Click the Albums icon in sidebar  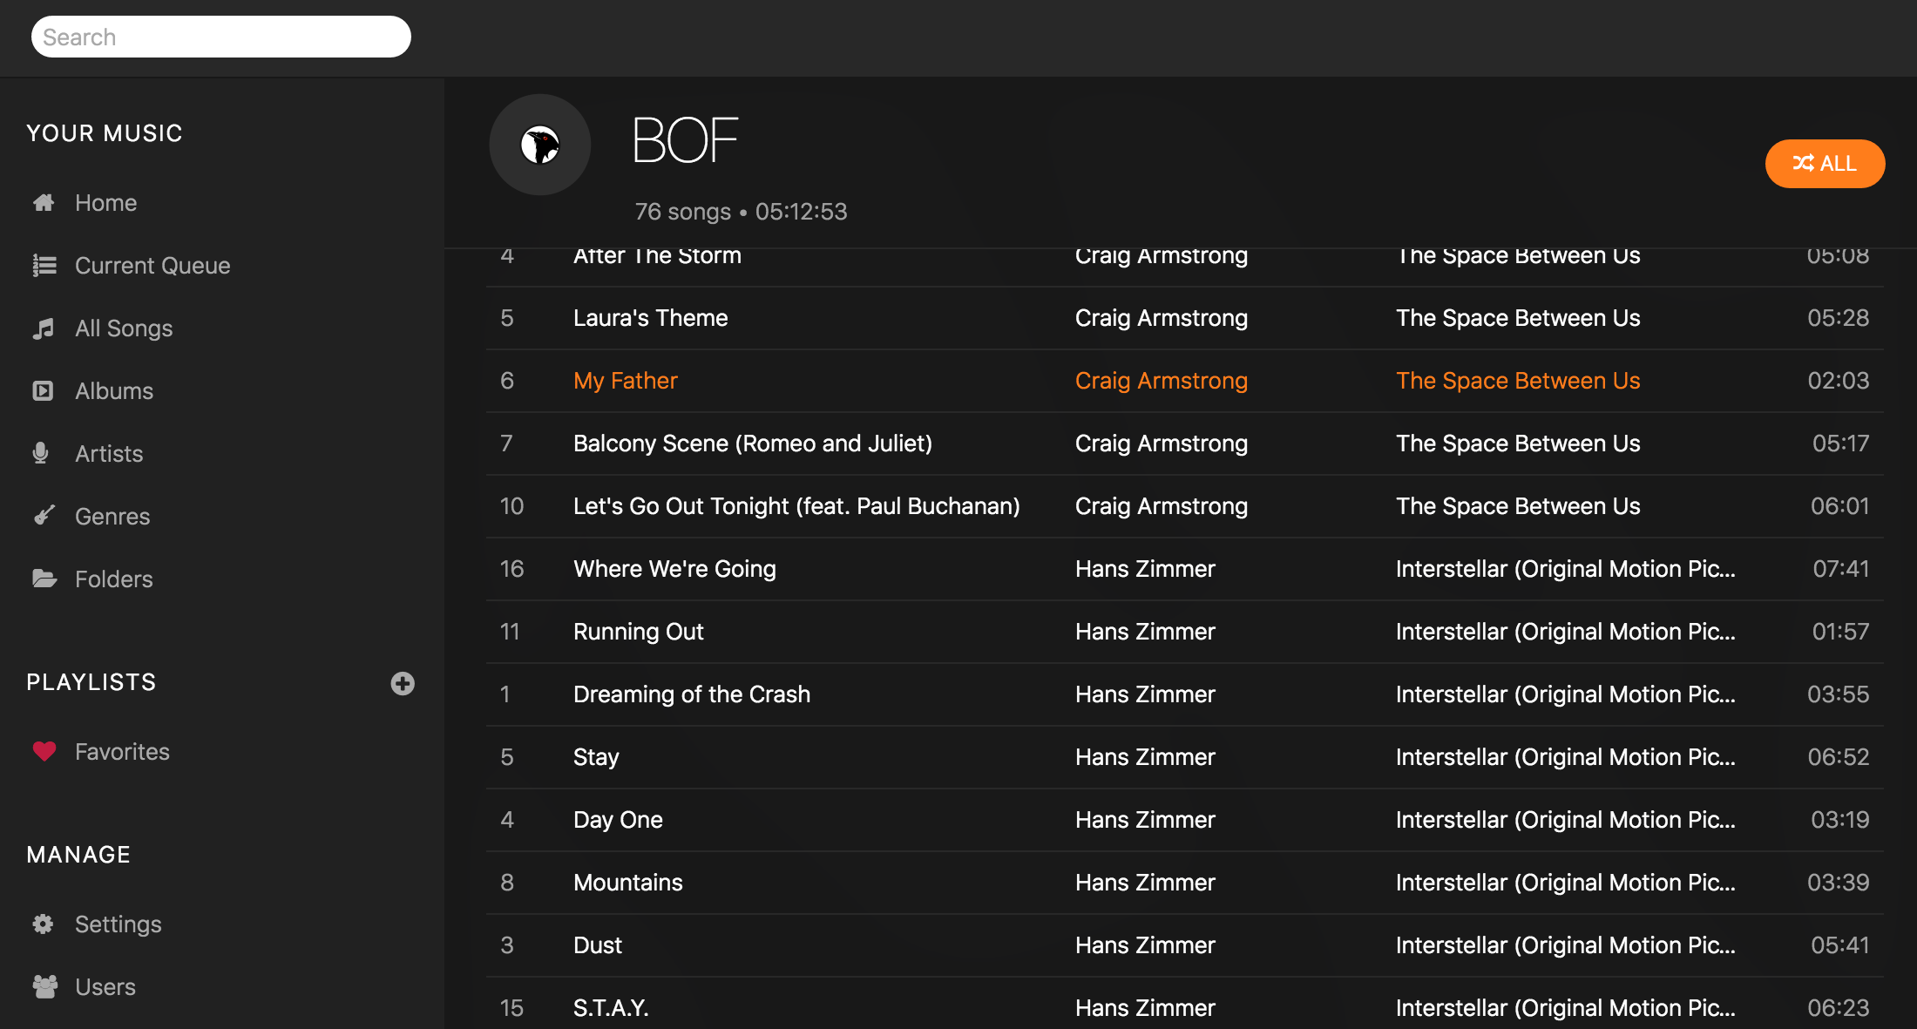click(x=44, y=391)
